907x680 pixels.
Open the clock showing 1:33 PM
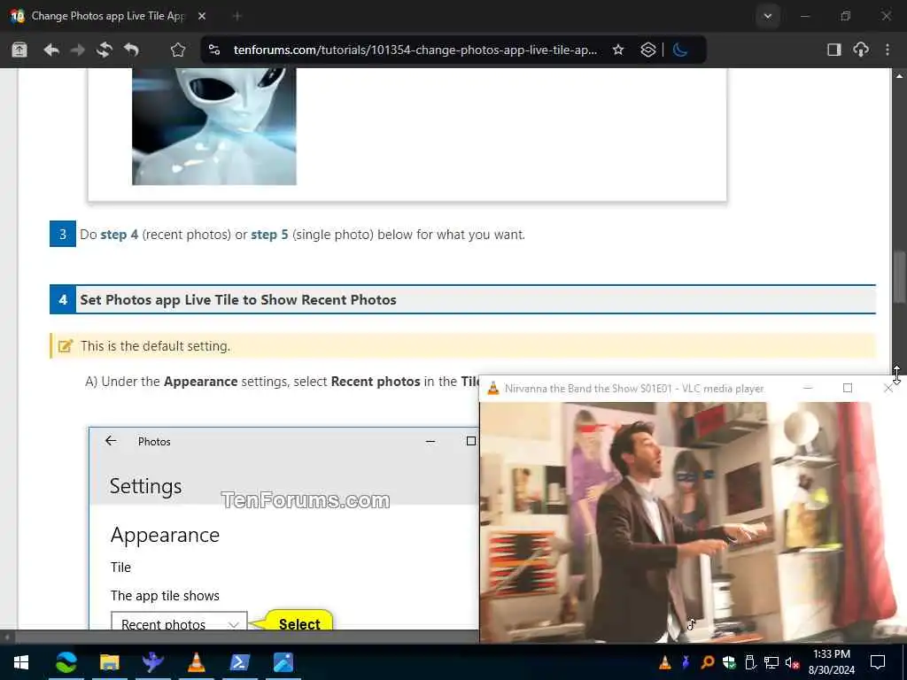pos(831,662)
